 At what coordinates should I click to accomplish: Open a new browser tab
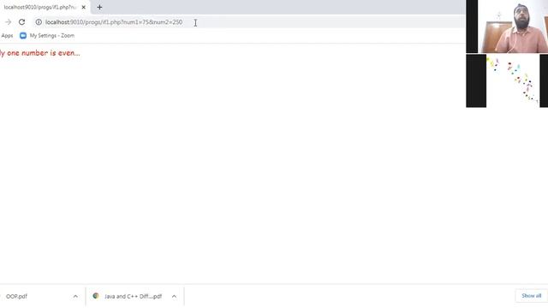(x=99, y=7)
